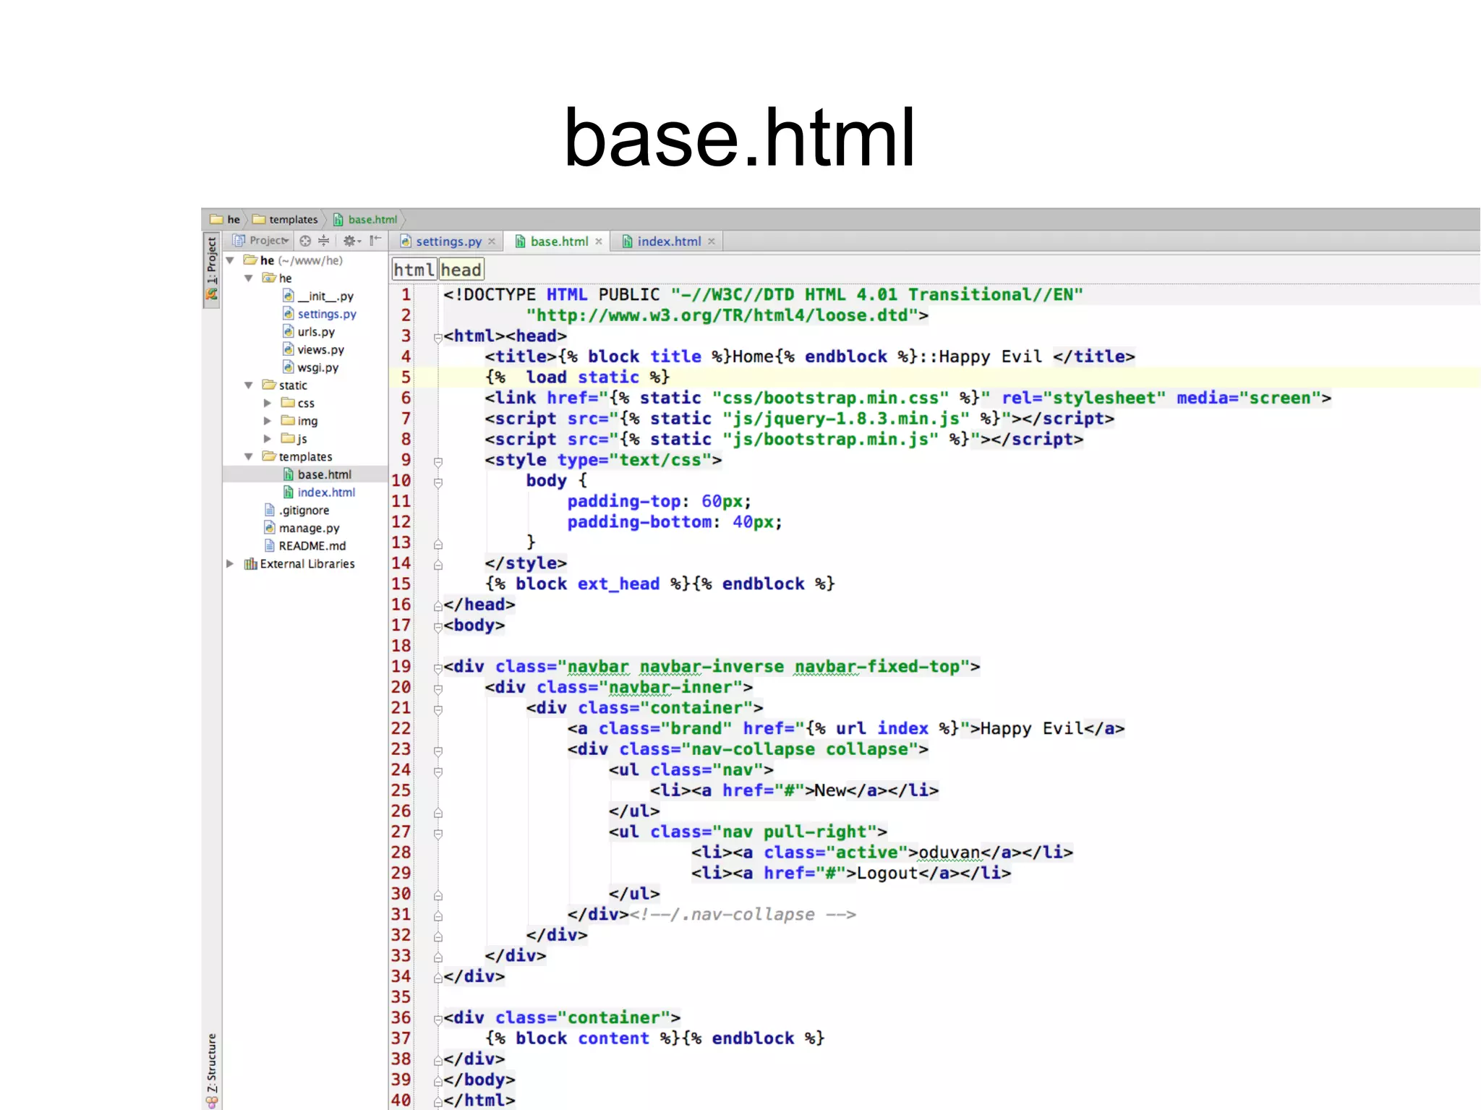Select settings.py in the project tree

[327, 315]
